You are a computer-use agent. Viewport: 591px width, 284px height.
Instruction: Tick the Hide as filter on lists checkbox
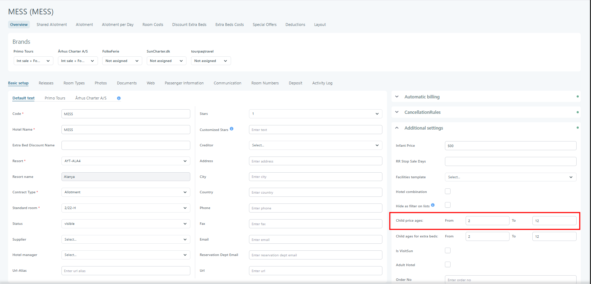tap(448, 205)
